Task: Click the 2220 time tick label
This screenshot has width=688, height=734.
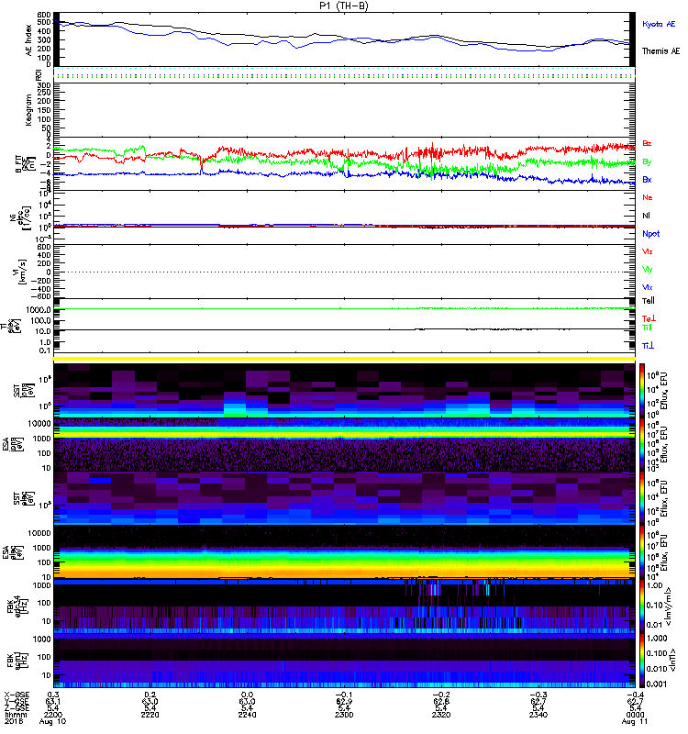Action: pyautogui.click(x=150, y=715)
